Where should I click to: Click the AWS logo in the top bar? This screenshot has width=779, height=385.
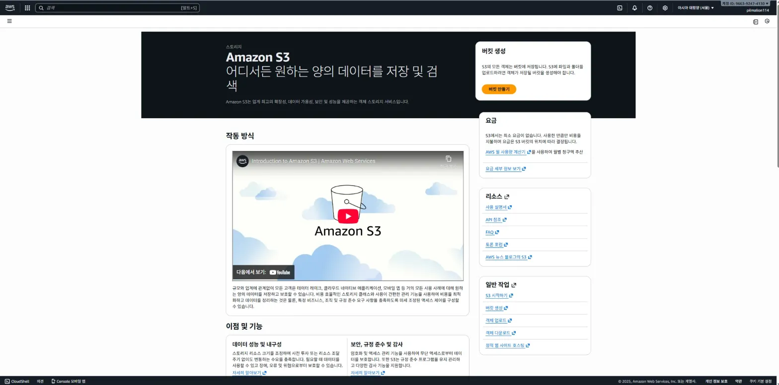[10, 7]
